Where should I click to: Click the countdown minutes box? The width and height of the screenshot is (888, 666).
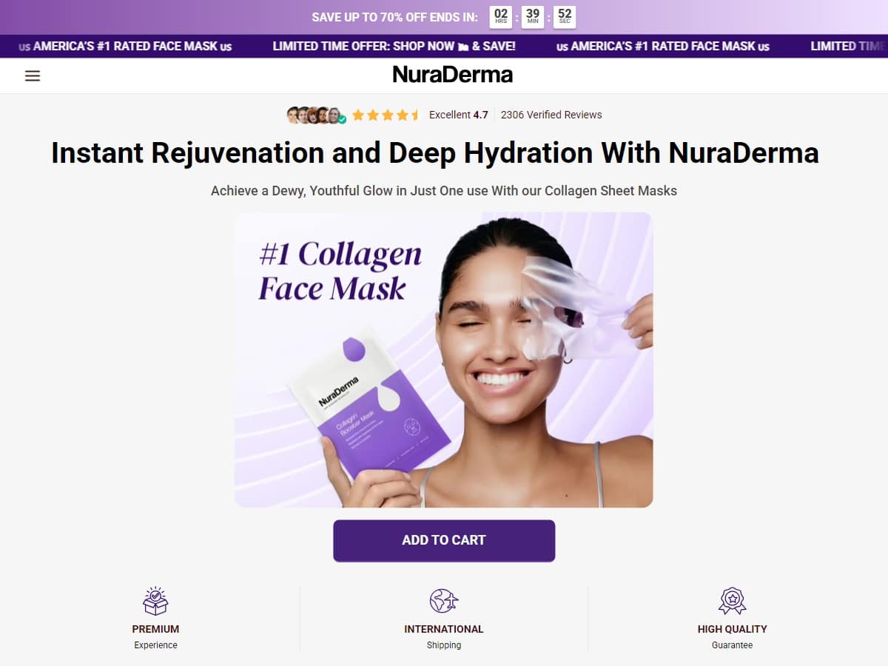(533, 17)
